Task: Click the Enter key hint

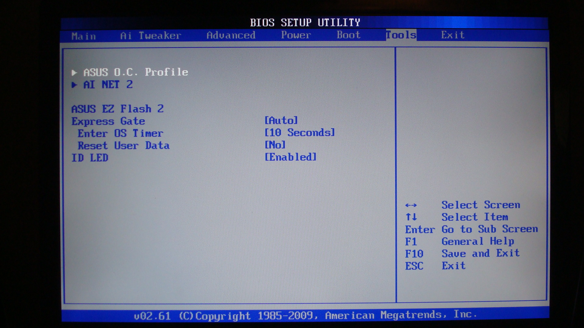Action: pos(420,229)
